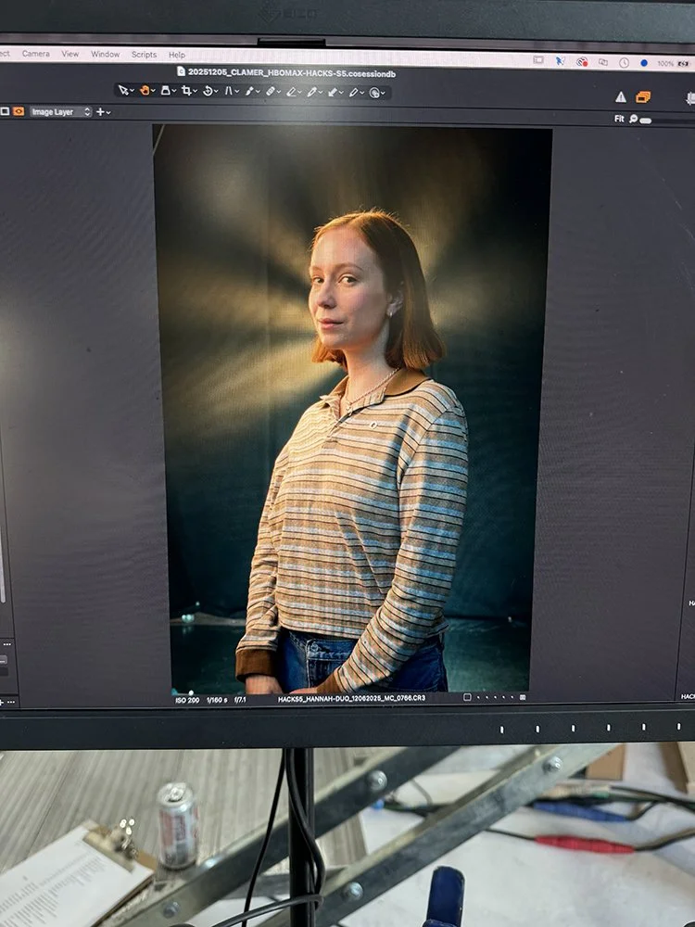Click the blue pin icon in macOS menu bar
The height and width of the screenshot is (927, 695).
(x=560, y=60)
